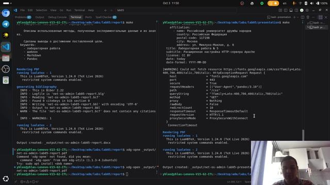Viewport: 330px width, 185px height.
Task: Open status bar errors and warnings counter
Action: [29, 181]
